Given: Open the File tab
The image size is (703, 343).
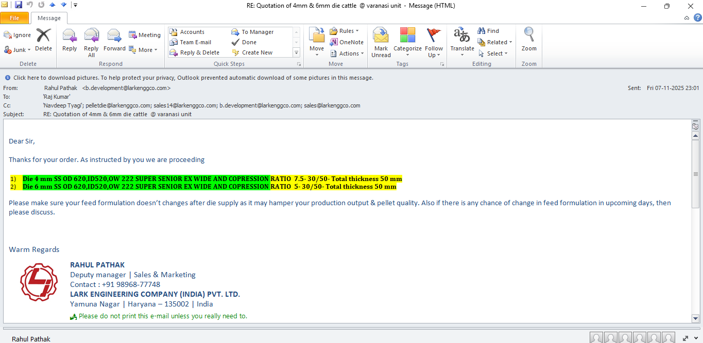Looking at the screenshot, I should coord(14,18).
